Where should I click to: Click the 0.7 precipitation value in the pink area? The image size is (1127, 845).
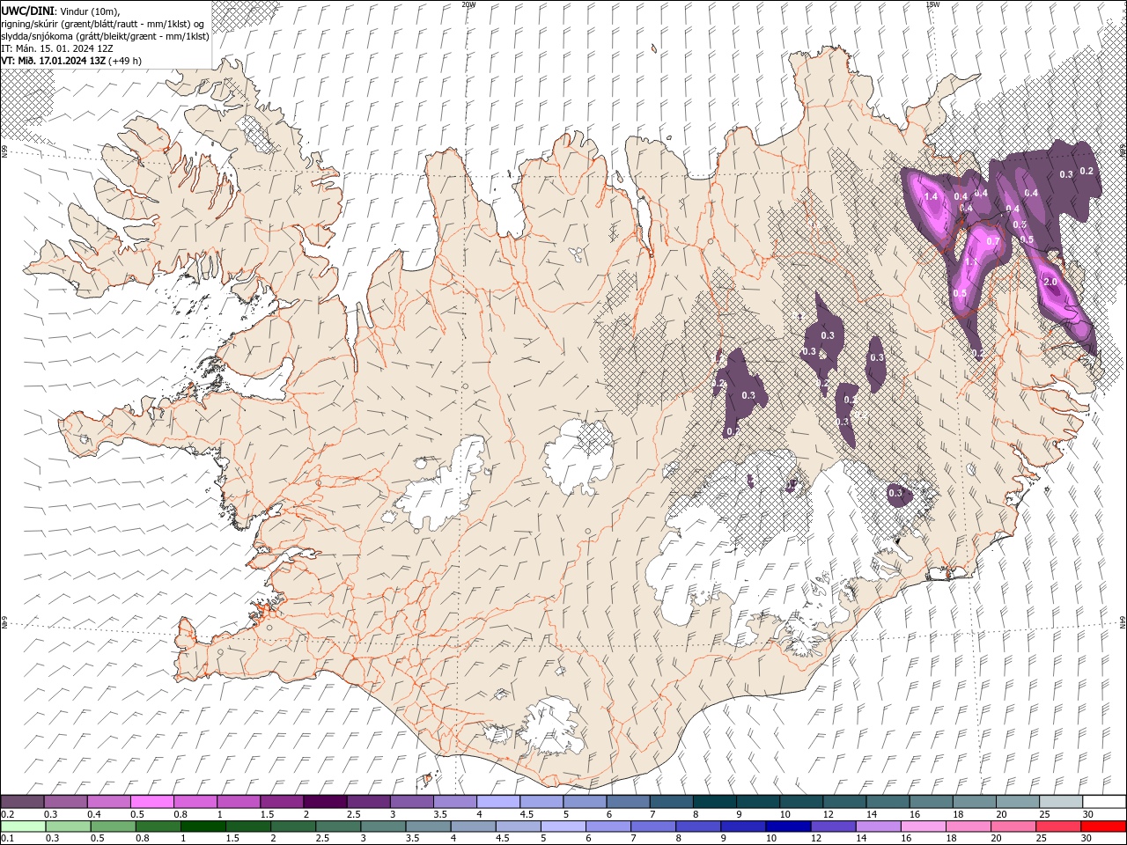[993, 241]
